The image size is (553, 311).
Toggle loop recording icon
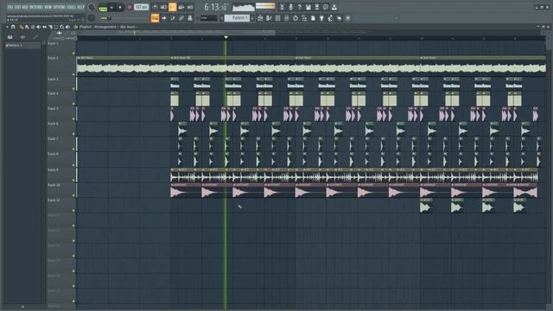click(x=190, y=7)
